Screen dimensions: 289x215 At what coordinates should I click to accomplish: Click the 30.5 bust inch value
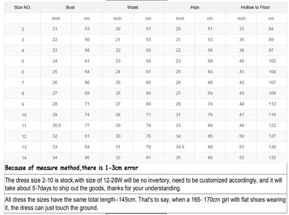57,125
